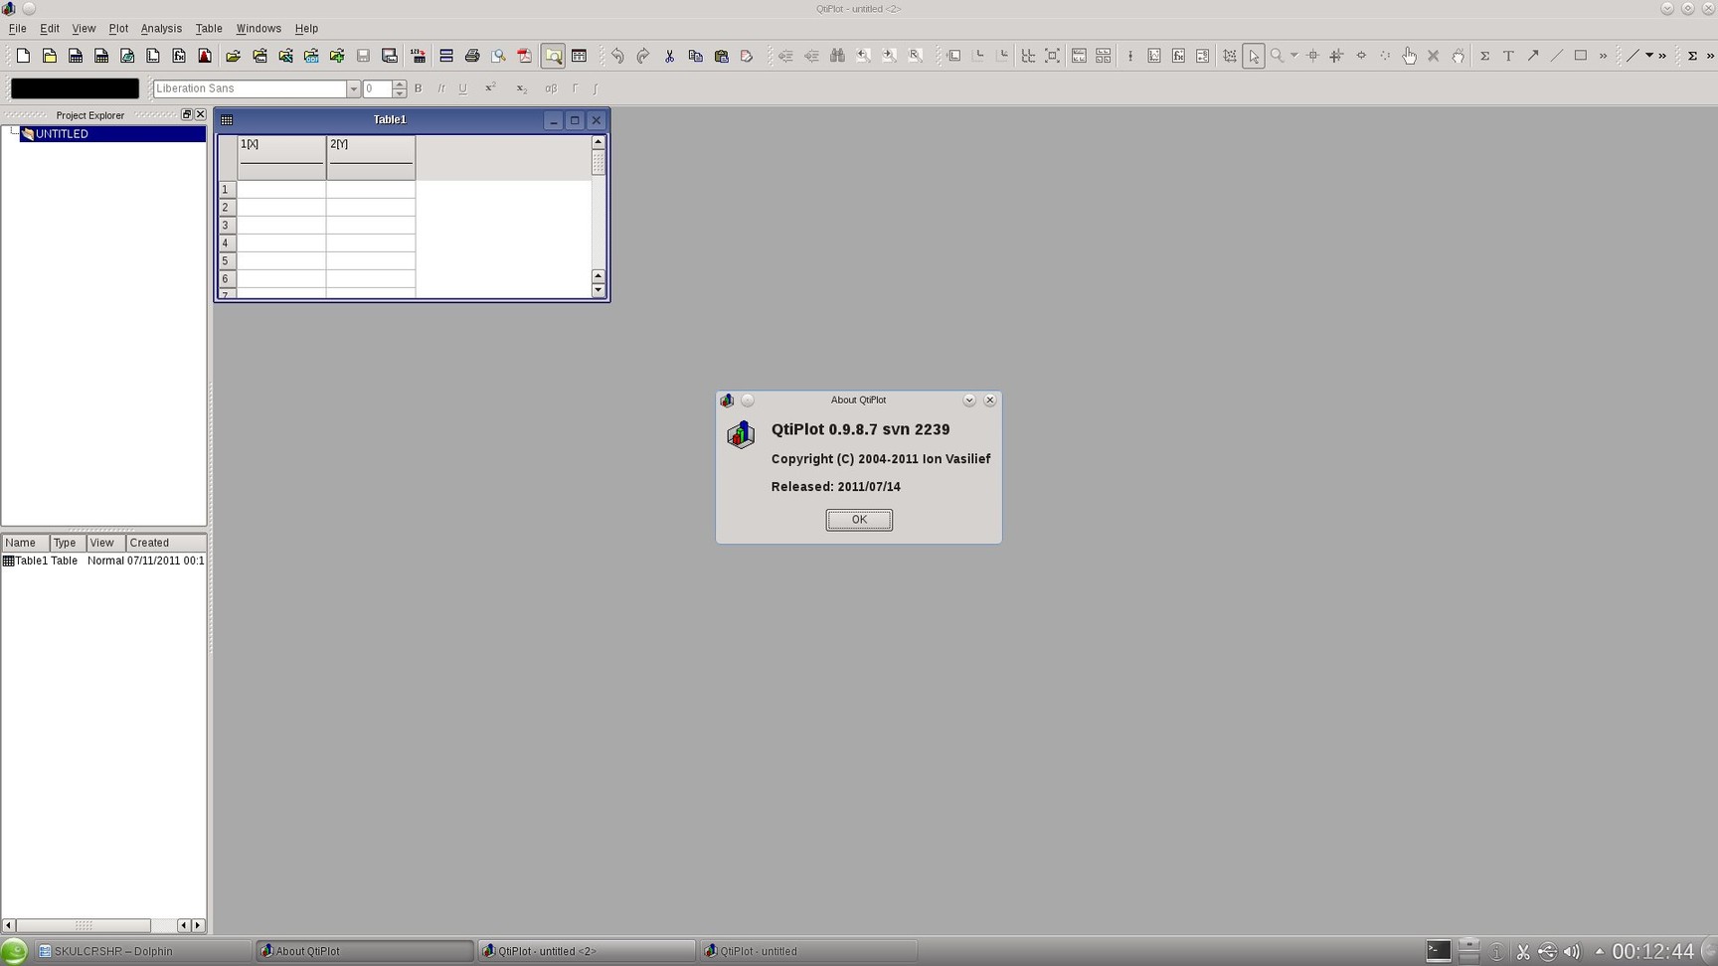Create a new table from toolbar
The image size is (1718, 966).
click(x=76, y=56)
